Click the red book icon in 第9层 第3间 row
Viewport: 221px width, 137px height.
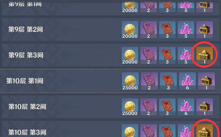point(167,55)
